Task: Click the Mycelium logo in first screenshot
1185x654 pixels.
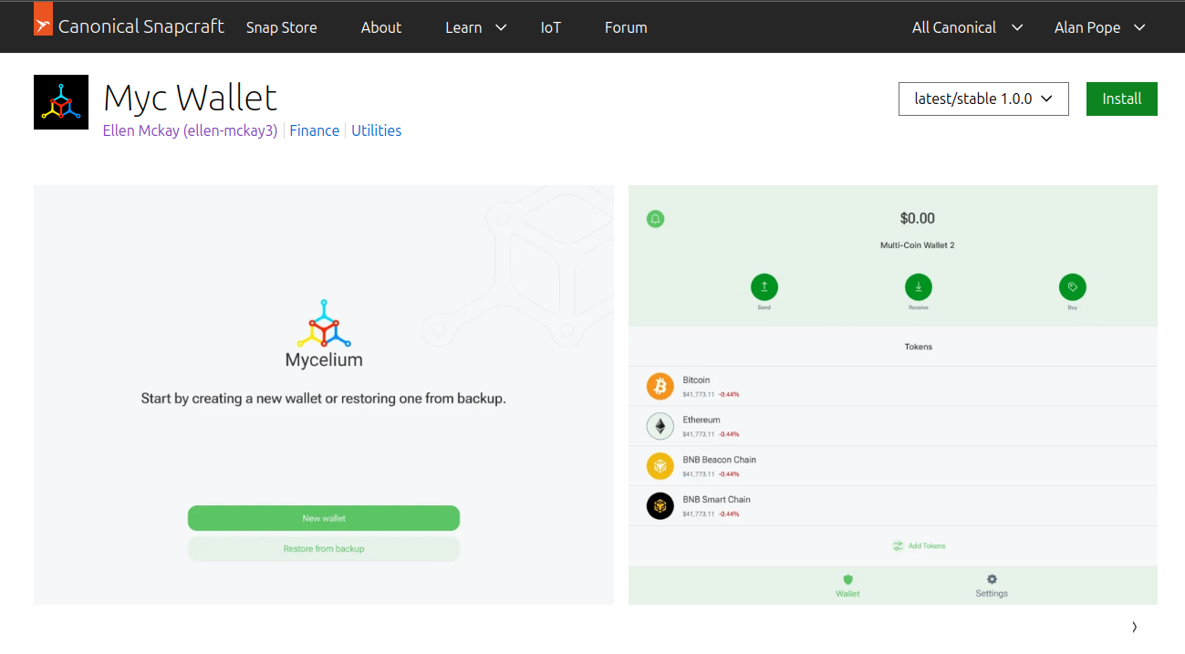Action: click(x=324, y=323)
